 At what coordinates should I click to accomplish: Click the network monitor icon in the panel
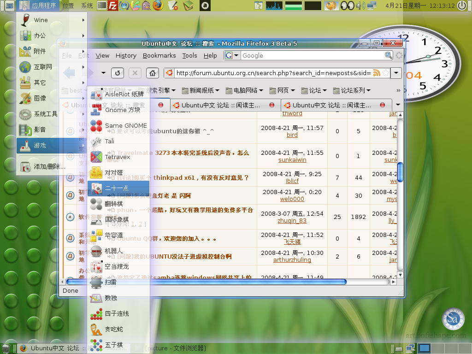372,6
